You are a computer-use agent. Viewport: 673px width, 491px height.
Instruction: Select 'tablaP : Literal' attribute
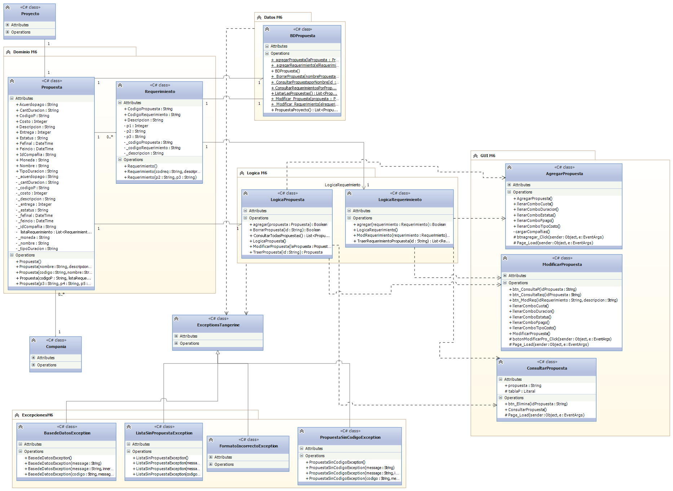(520, 392)
